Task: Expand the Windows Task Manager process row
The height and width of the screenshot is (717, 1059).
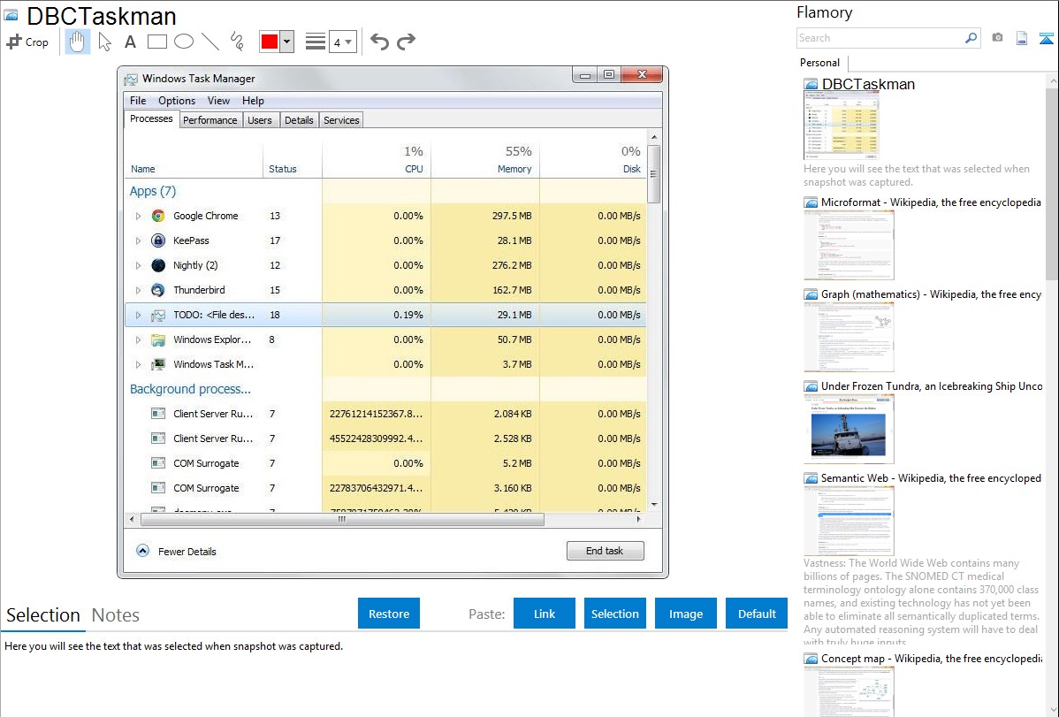Action: pyautogui.click(x=138, y=365)
